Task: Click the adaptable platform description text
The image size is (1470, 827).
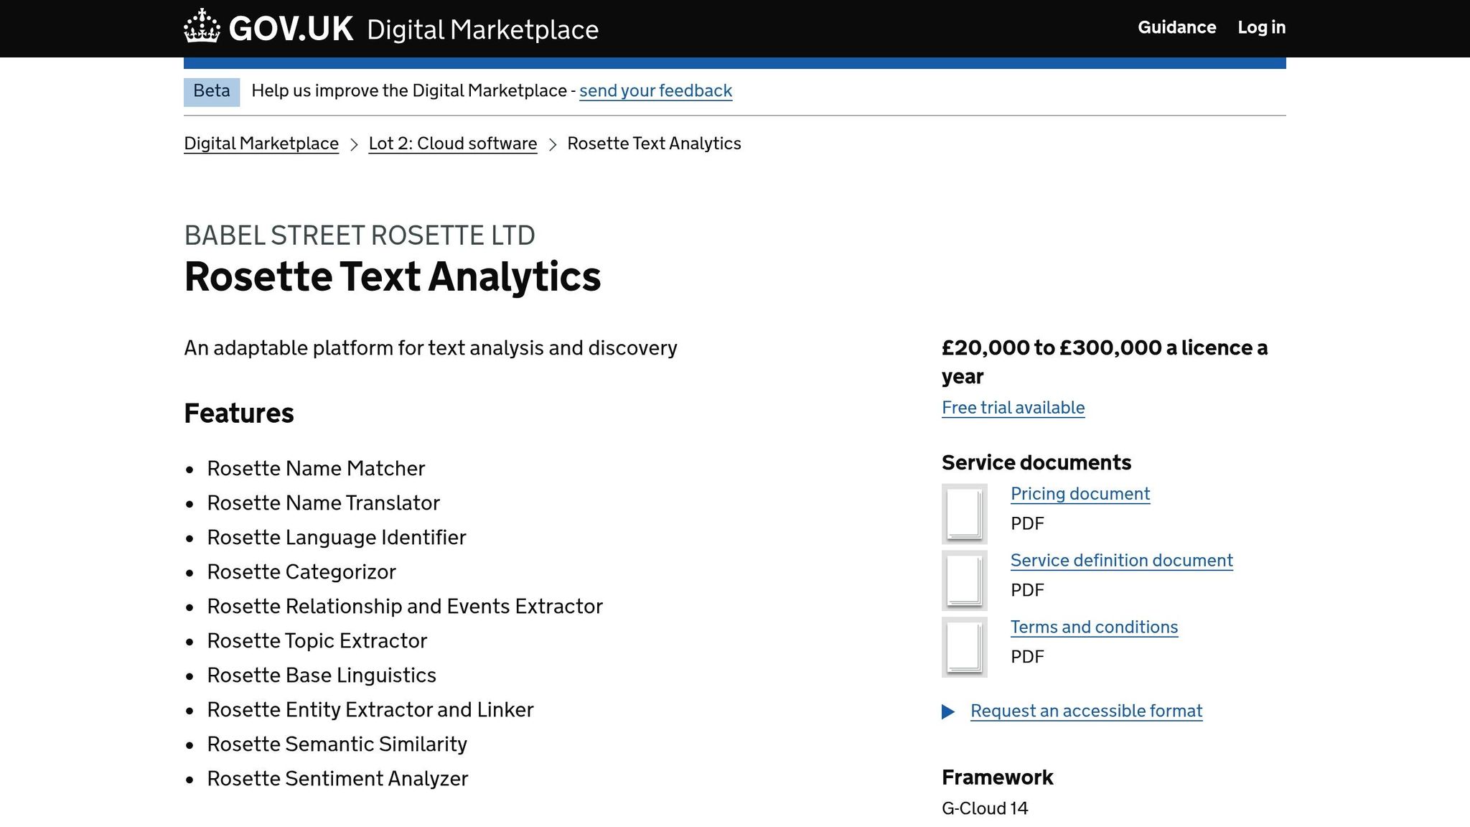Action: coord(431,348)
